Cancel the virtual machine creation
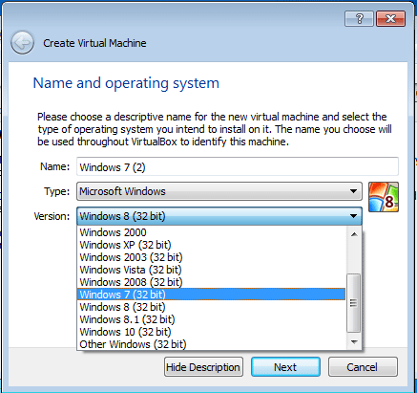The image size is (417, 393). click(363, 367)
